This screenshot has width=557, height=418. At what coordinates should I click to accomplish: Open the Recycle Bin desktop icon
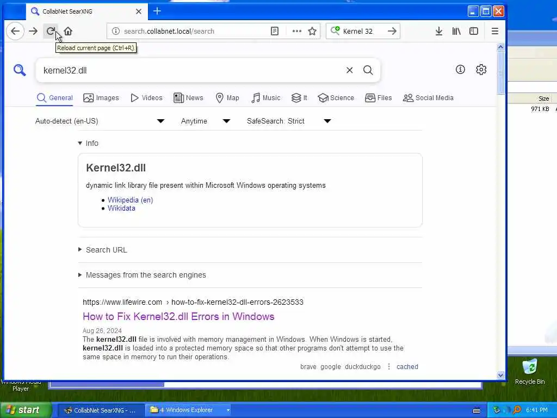[530, 371]
